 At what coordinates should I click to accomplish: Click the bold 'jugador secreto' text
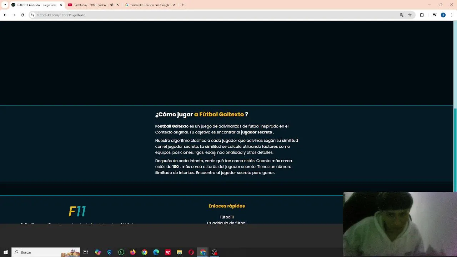[x=256, y=132]
